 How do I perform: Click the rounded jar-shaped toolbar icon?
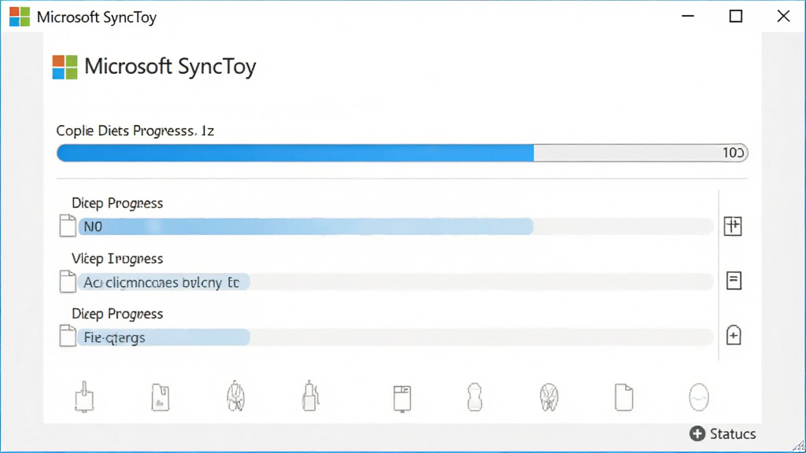(x=475, y=397)
